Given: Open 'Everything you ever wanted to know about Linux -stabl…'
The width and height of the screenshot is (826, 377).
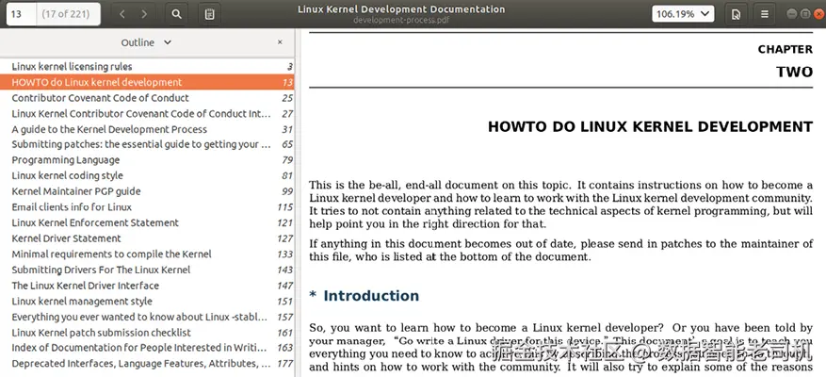Looking at the screenshot, I should pyautogui.click(x=147, y=318).
